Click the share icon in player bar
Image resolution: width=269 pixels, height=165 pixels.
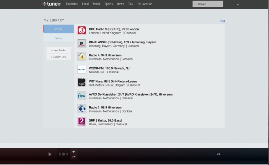point(74,157)
